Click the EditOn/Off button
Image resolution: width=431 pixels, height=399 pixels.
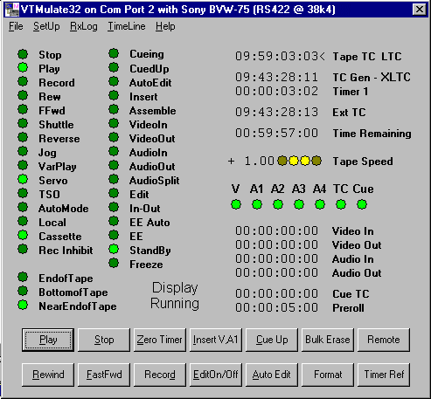coord(216,375)
